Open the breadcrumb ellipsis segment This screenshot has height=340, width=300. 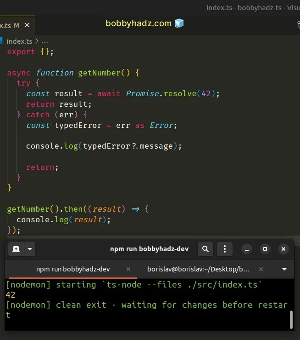coord(44,41)
